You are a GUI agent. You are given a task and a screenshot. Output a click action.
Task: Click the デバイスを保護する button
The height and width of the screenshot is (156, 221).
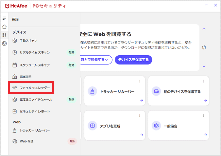134,60
